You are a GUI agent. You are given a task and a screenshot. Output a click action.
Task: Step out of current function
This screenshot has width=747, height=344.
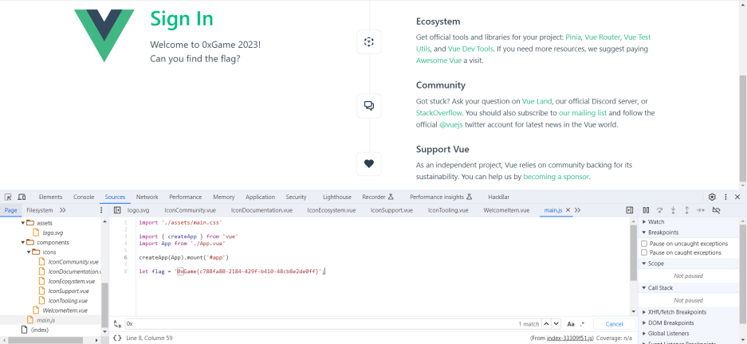pos(687,210)
